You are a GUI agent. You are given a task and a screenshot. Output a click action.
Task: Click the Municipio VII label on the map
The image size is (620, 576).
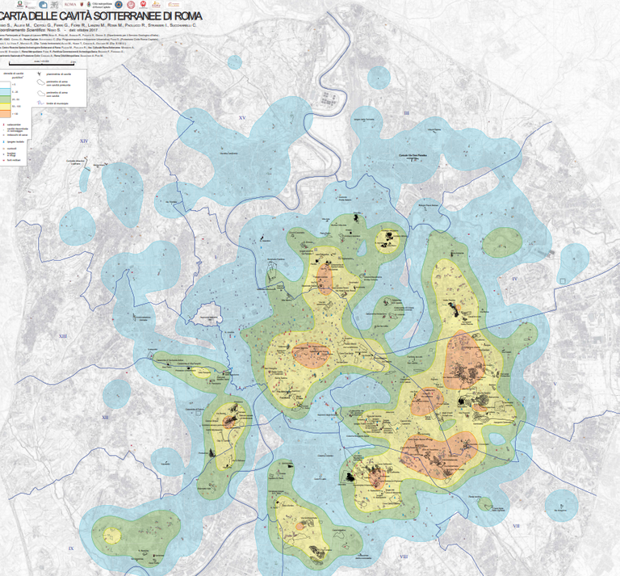click(515, 525)
